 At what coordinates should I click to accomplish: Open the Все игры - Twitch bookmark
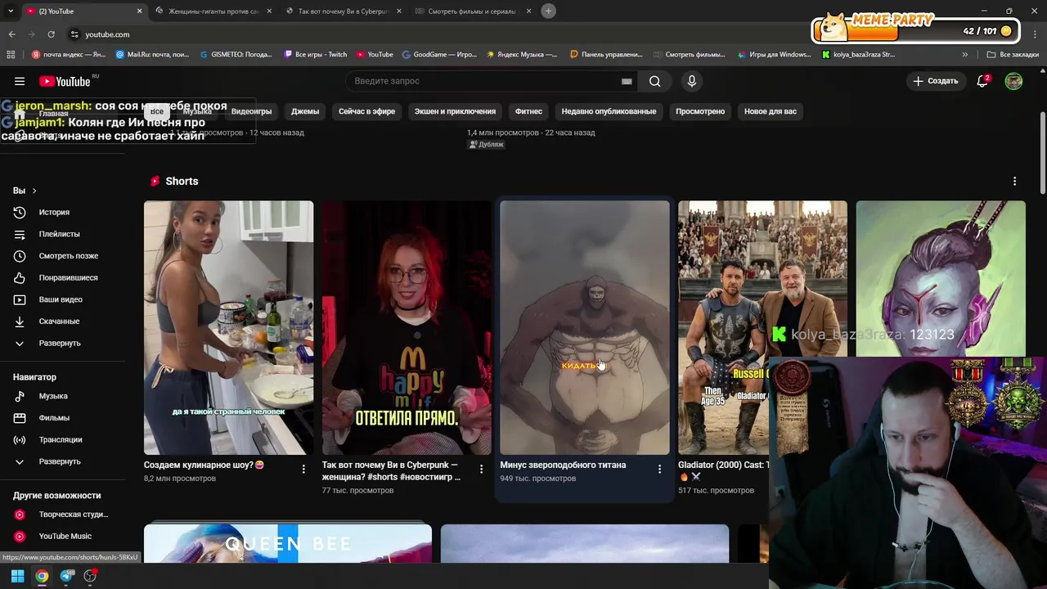(316, 55)
